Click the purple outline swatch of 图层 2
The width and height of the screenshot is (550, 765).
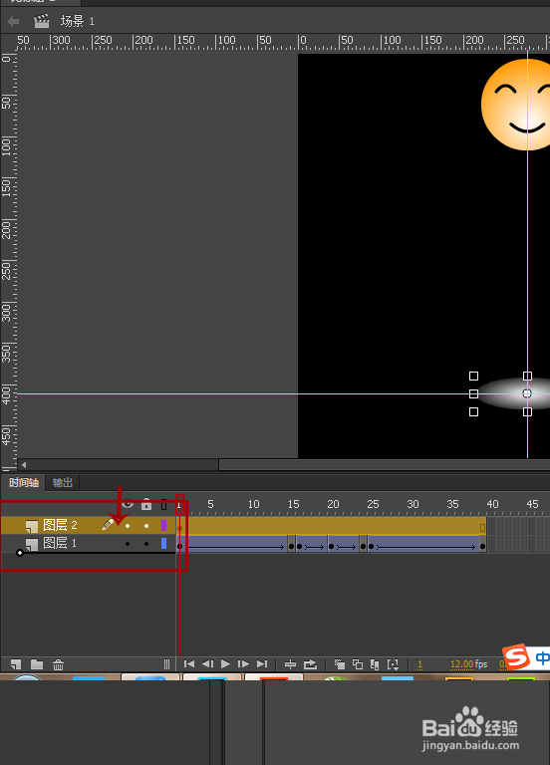pos(164,526)
